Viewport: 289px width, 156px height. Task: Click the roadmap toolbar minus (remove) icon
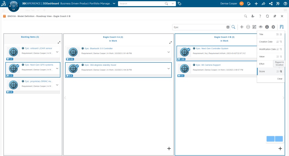click(x=248, y=27)
